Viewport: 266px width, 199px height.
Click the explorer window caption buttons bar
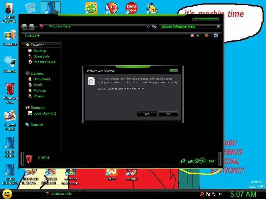(x=206, y=19)
